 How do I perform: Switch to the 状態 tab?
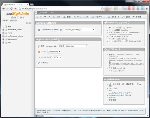coord(67,17)
